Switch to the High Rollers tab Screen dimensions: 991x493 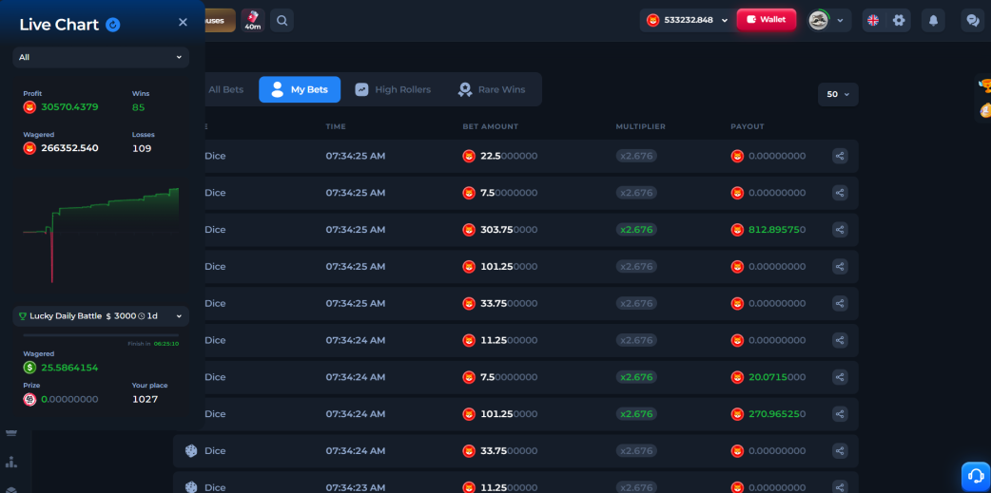click(393, 89)
